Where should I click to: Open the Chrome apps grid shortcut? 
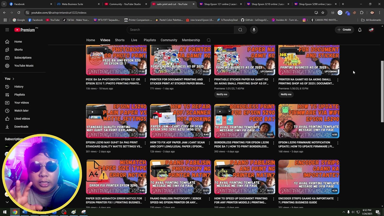[5, 20]
